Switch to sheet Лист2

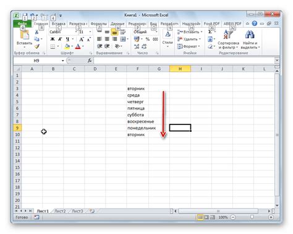[60, 211]
